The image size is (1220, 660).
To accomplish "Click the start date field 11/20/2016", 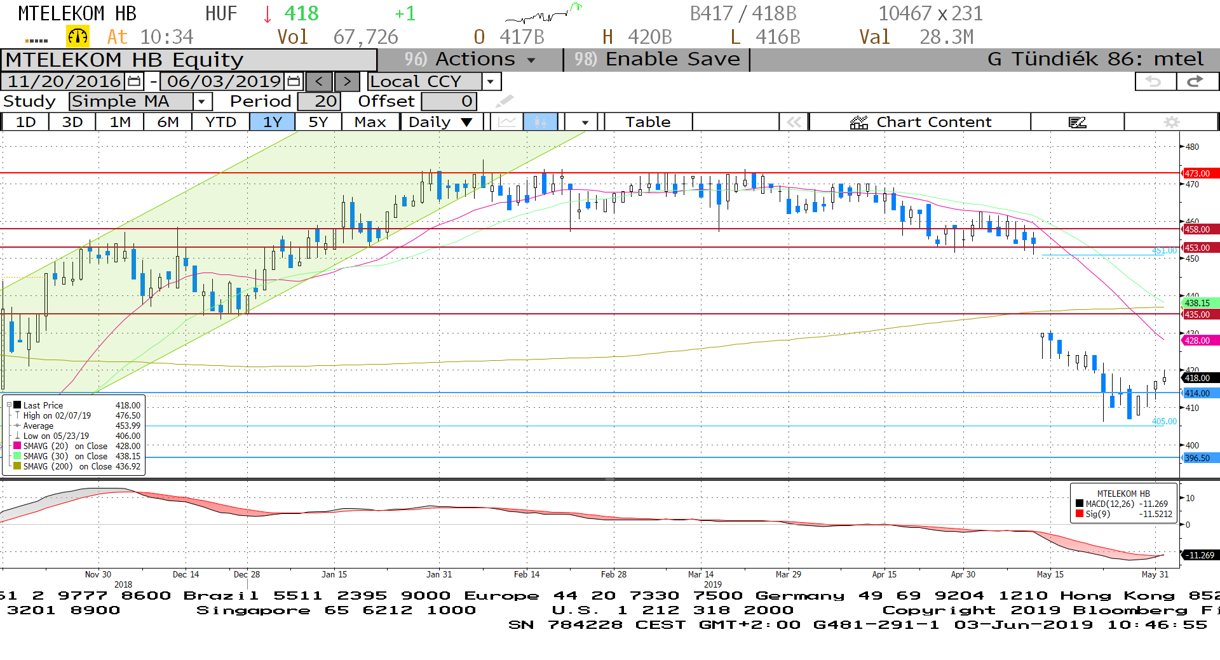I will click(64, 81).
